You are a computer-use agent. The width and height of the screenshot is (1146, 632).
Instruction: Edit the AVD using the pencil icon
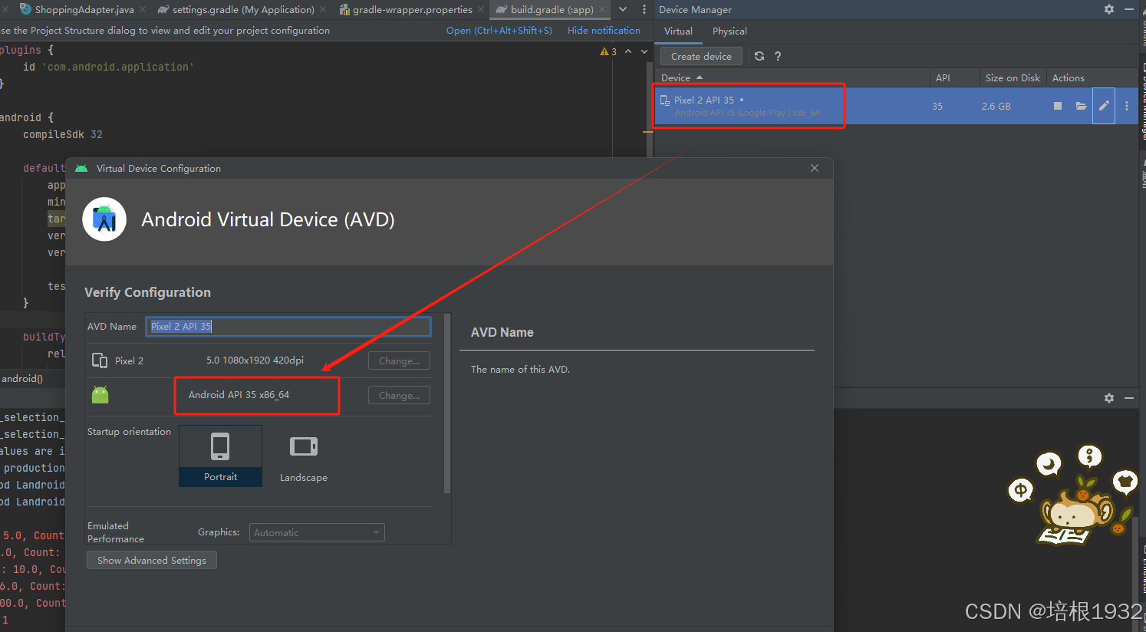pos(1104,106)
